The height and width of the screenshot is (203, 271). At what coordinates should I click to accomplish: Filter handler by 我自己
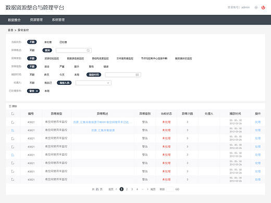(48, 83)
